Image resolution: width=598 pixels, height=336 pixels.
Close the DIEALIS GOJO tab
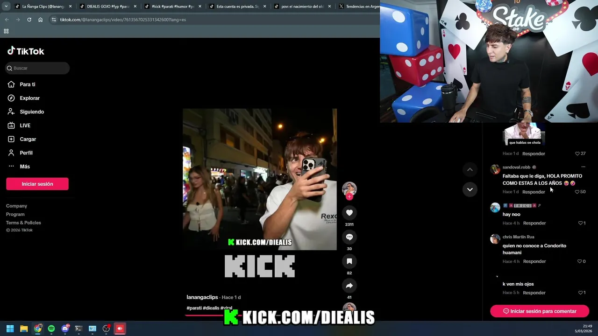click(x=135, y=7)
